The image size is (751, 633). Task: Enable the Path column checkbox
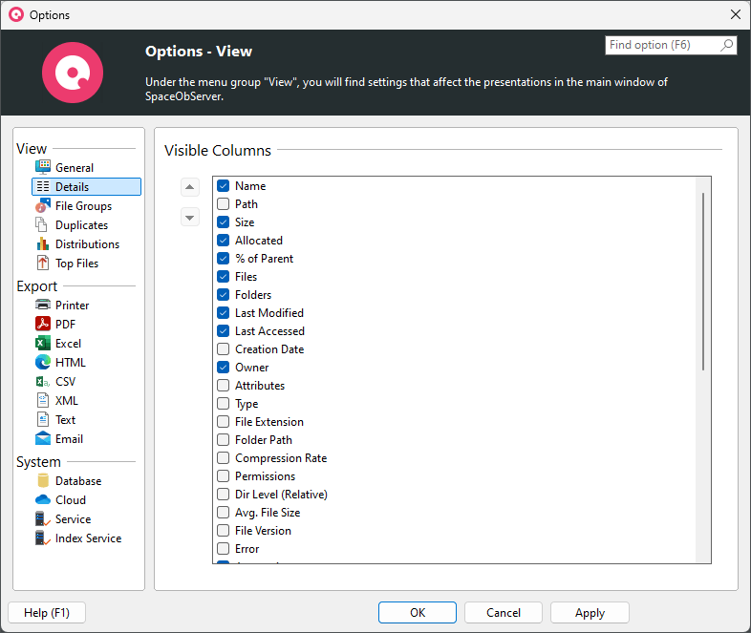(x=223, y=204)
